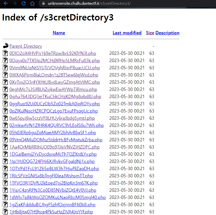Open the link 1RIcSFVzGNISx8bTngFl0IeaJWshsmTT.php
Image resolution: width=216 pixels, height=215 pixels.
51,176
